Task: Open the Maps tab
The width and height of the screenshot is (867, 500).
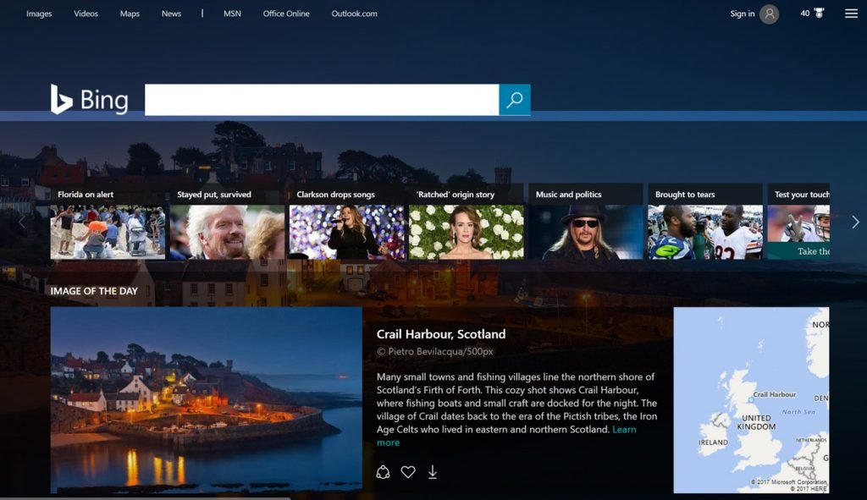Action: (130, 14)
